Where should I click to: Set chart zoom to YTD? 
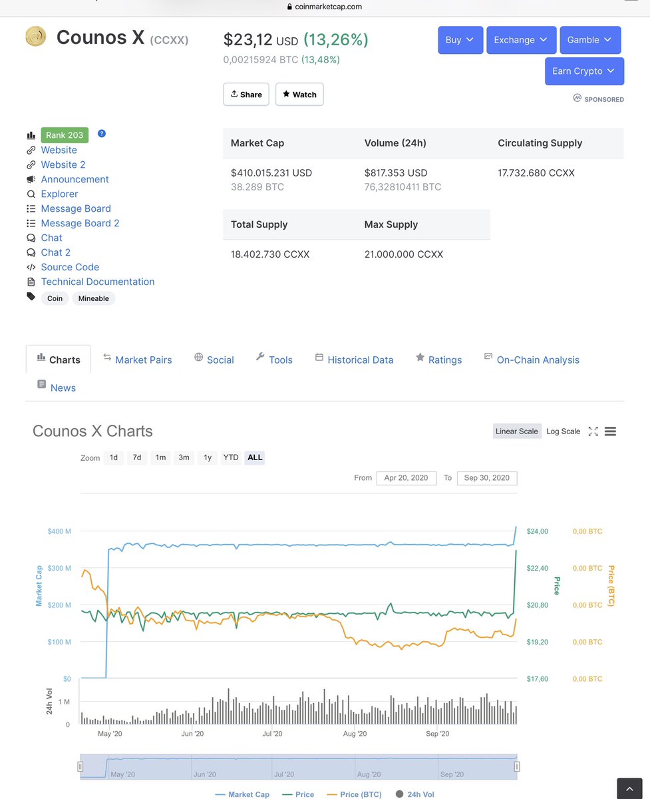[x=231, y=457]
